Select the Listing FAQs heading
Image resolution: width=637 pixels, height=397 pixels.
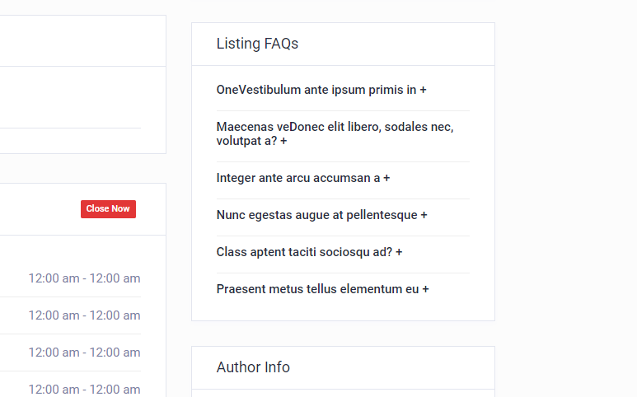click(257, 44)
